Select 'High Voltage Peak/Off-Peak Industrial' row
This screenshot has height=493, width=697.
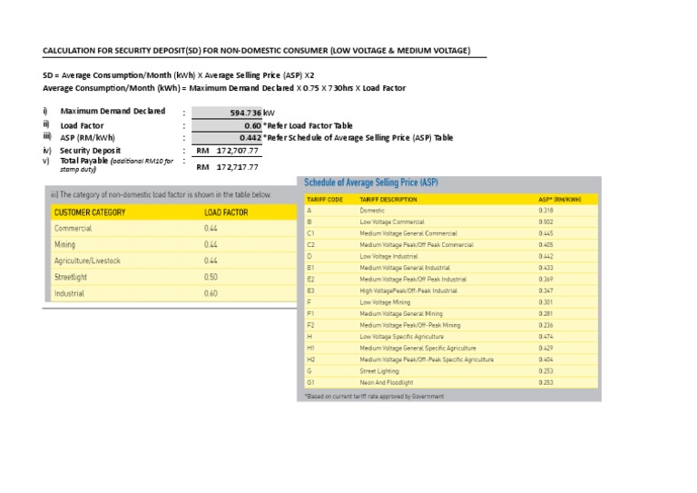[x=451, y=291]
